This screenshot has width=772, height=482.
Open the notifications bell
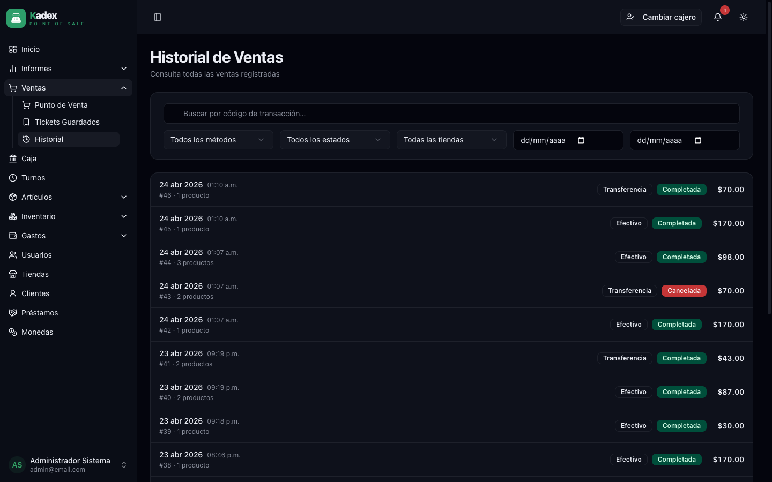click(718, 17)
